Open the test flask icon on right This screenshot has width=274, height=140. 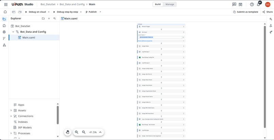tap(271, 26)
